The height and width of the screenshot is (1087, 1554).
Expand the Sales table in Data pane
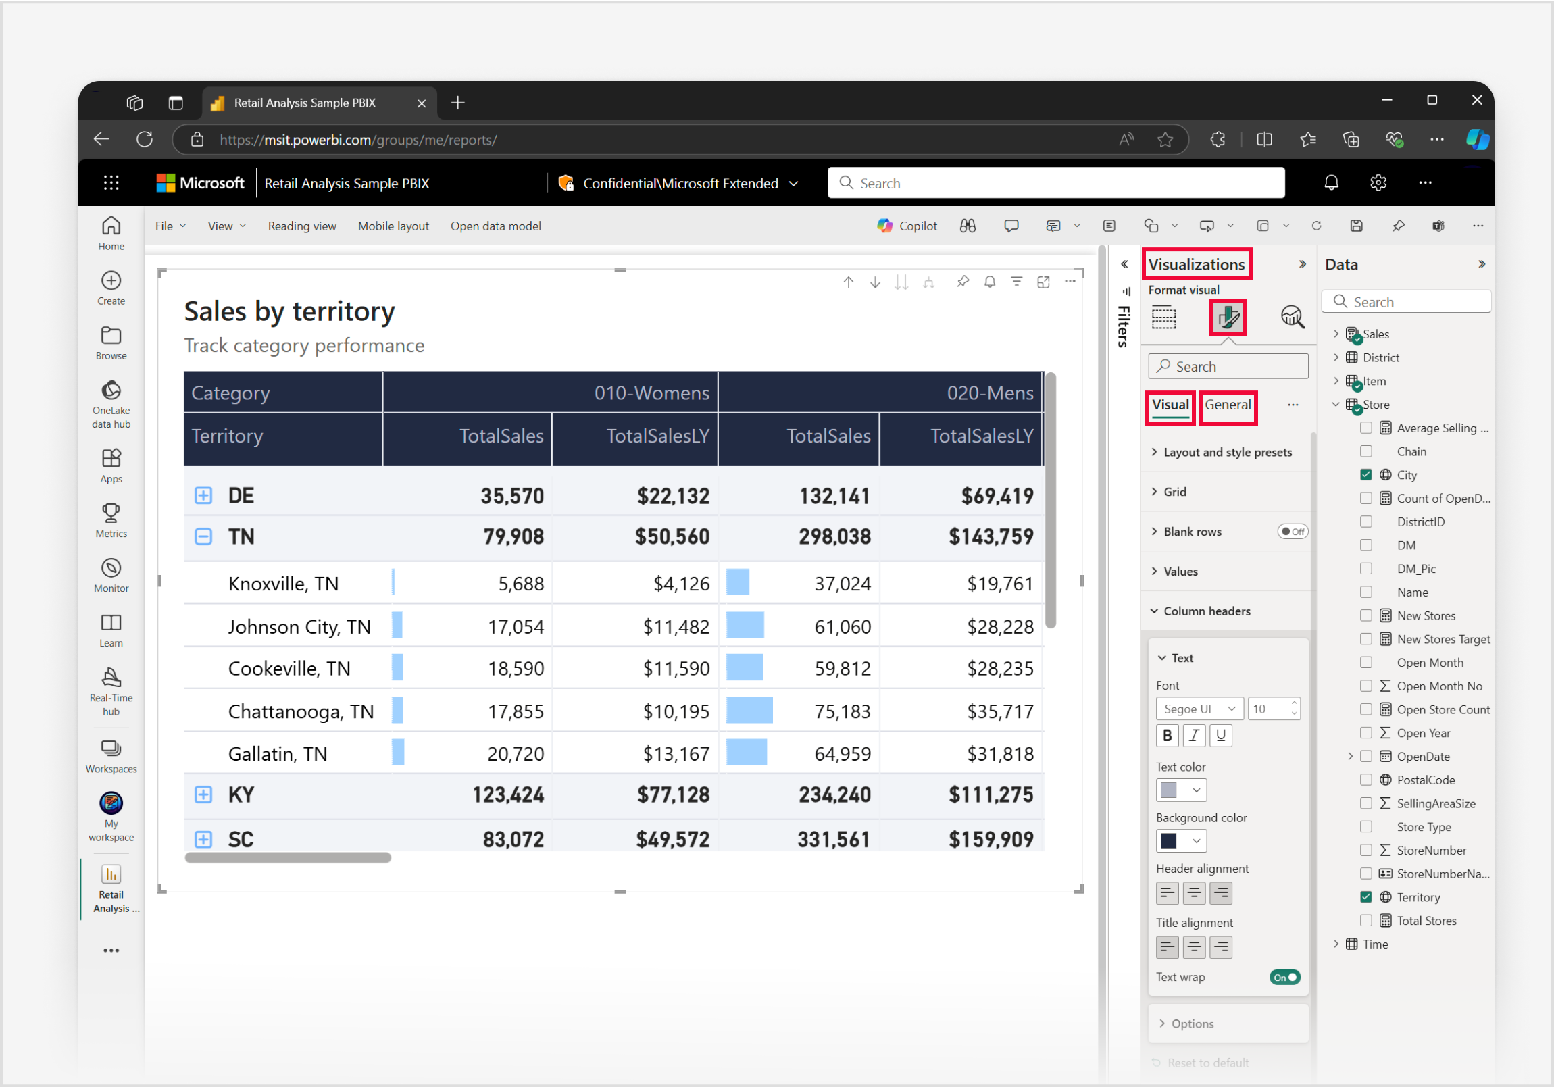1335,333
